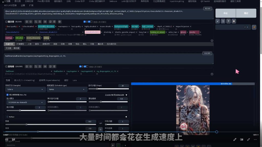Click the trash icon in the 反向词 toolbar
Image resolution: width=262 pixels, height=147 pixels.
54,67
